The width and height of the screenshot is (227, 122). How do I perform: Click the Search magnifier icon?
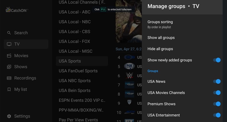tap(9, 33)
